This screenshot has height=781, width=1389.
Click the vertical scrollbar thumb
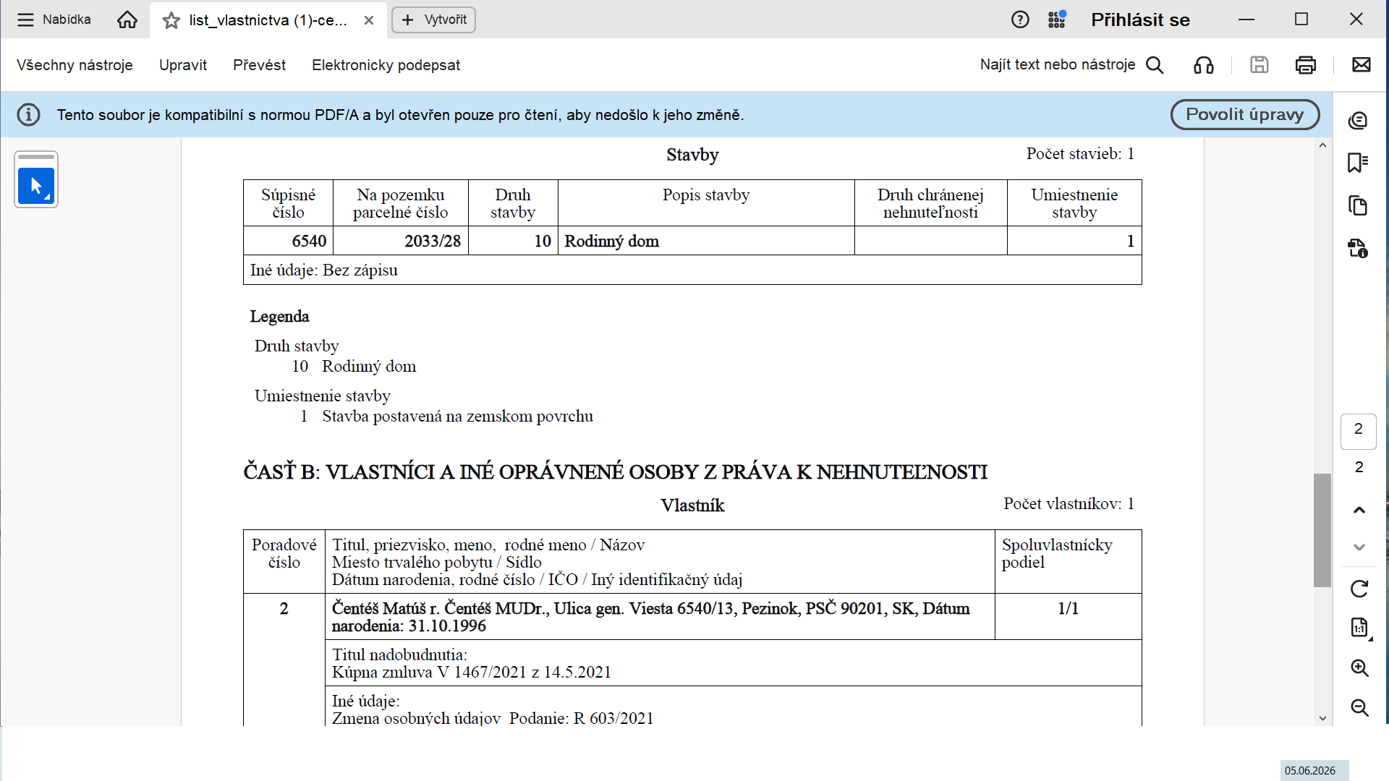[1322, 530]
